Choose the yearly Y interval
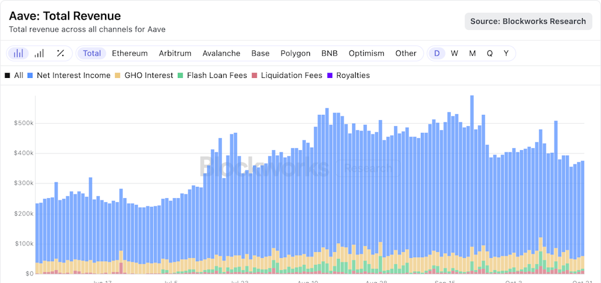Viewport: 601px width, 283px height. pyautogui.click(x=506, y=53)
